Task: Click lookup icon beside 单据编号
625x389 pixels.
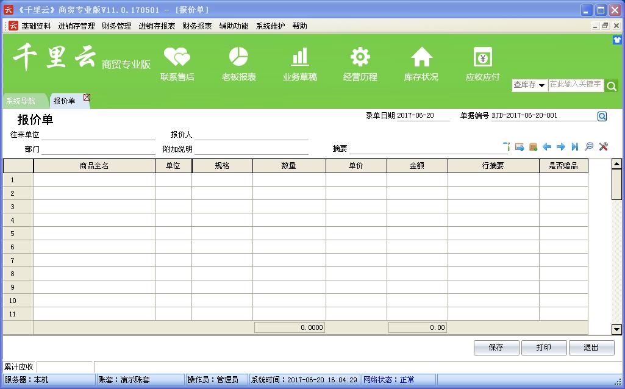Action: [602, 116]
